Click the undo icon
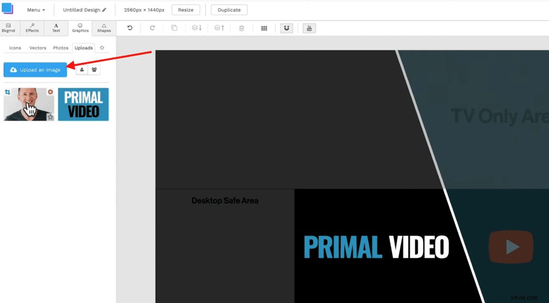Image resolution: width=549 pixels, height=303 pixels. coord(130,28)
